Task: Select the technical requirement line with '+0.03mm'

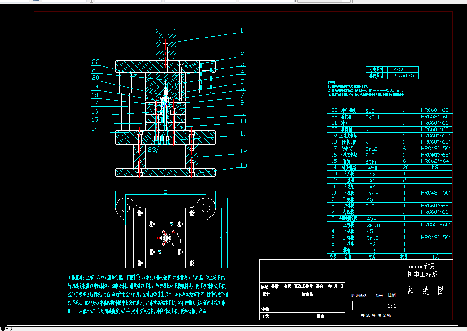Action: click(x=366, y=90)
